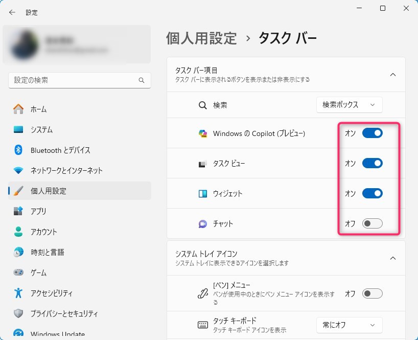
Task: Collapse the タスク バー項目 section
Action: (392, 75)
